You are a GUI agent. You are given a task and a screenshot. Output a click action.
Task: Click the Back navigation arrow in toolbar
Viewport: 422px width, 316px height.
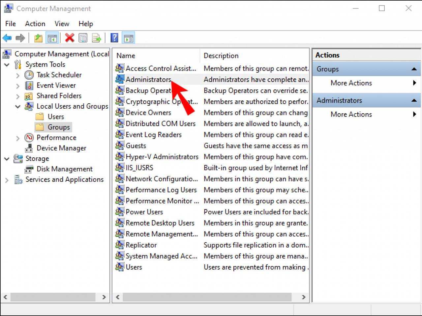[7, 38]
